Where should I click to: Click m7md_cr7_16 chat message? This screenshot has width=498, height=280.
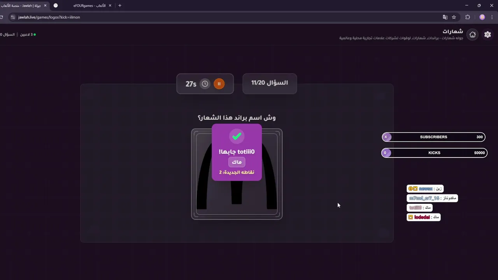click(x=432, y=198)
